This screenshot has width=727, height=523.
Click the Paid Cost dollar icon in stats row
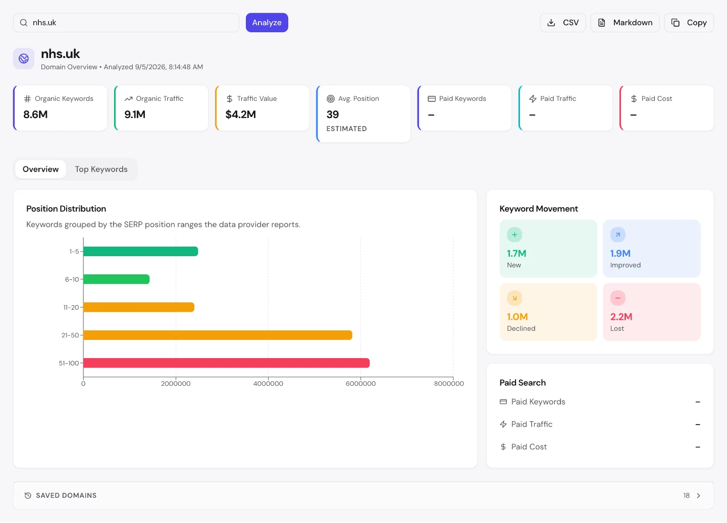coord(634,99)
